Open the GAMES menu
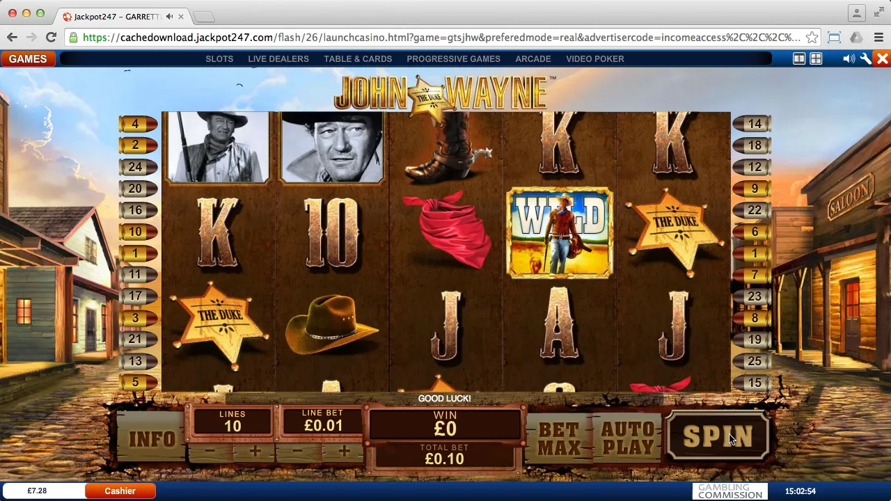The width and height of the screenshot is (891, 501). [28, 59]
